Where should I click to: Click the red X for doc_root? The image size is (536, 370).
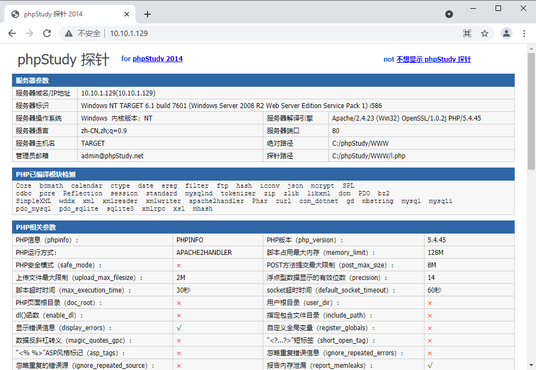(179, 303)
